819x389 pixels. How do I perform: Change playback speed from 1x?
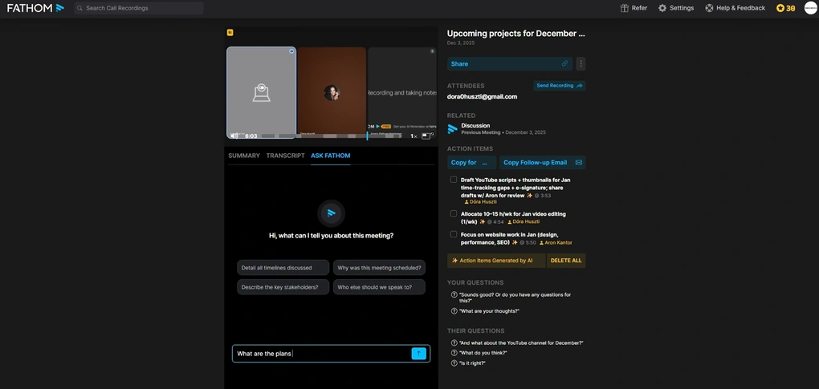pyautogui.click(x=414, y=136)
